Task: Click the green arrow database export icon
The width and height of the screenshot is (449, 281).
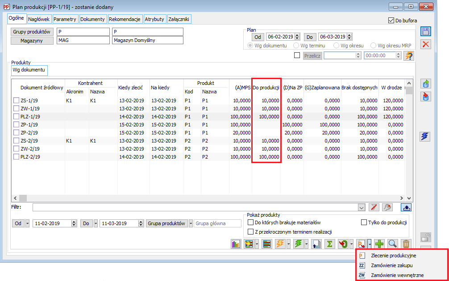Action: [x=426, y=84]
